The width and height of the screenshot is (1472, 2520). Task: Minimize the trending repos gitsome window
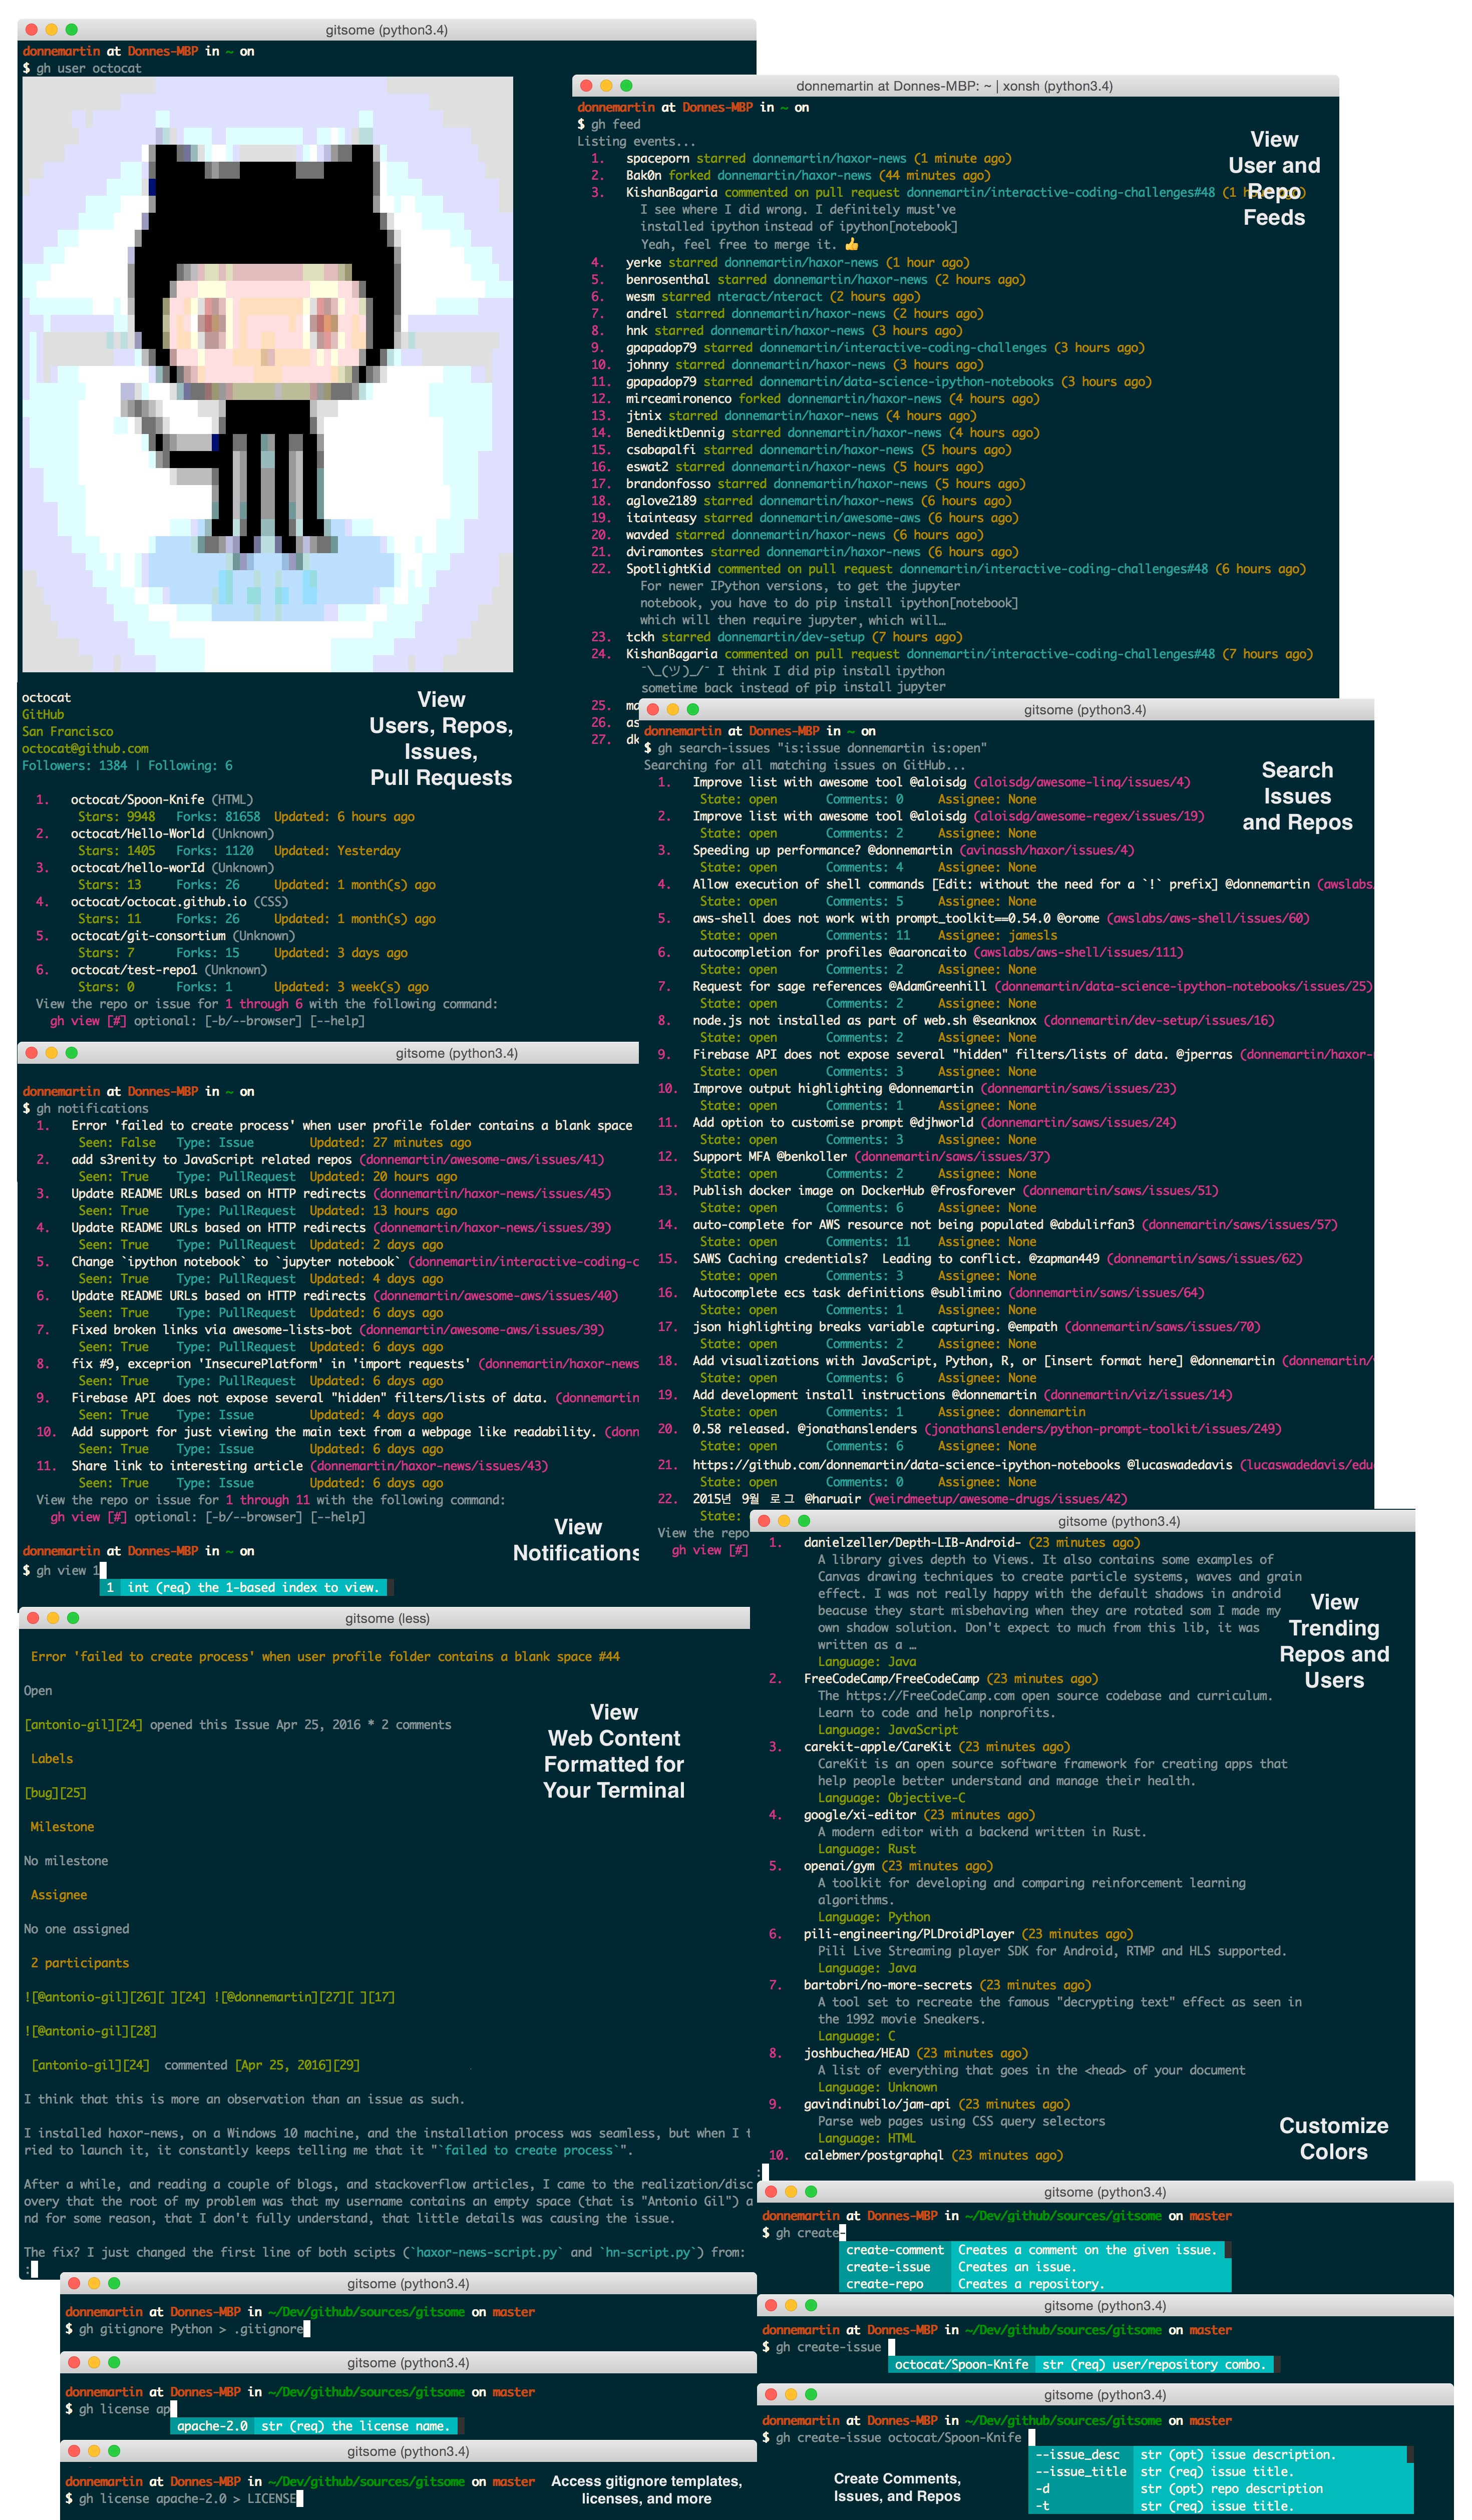pyautogui.click(x=784, y=1520)
